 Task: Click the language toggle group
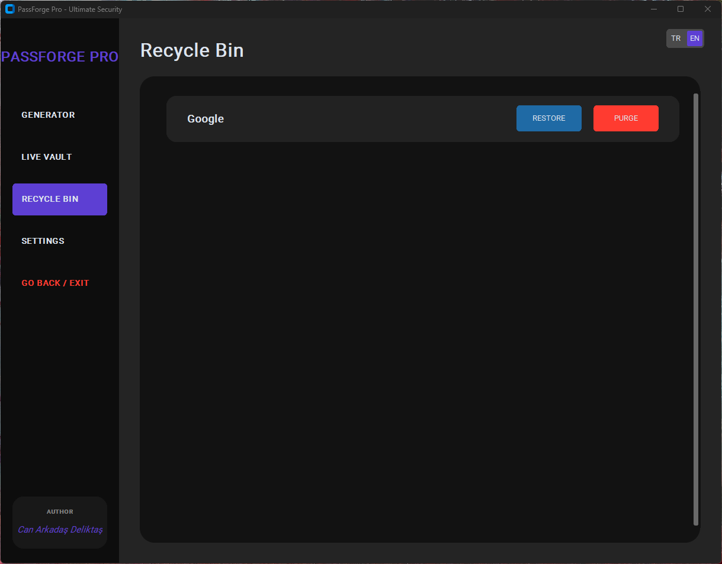685,38
